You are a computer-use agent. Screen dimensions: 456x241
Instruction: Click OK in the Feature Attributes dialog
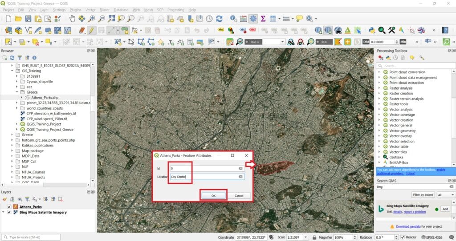213,196
